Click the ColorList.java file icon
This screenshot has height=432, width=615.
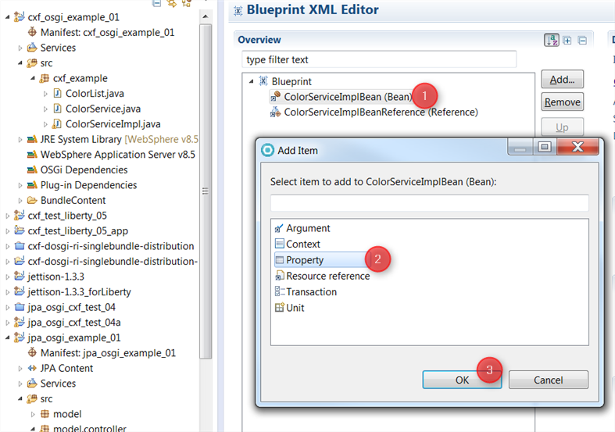(x=57, y=93)
